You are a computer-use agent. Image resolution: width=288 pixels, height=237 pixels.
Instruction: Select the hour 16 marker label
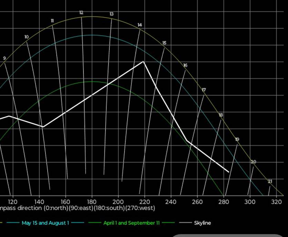click(x=186, y=65)
